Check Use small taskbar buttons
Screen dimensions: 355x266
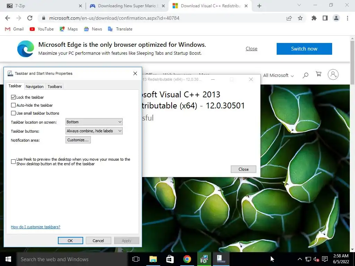[x=14, y=113]
